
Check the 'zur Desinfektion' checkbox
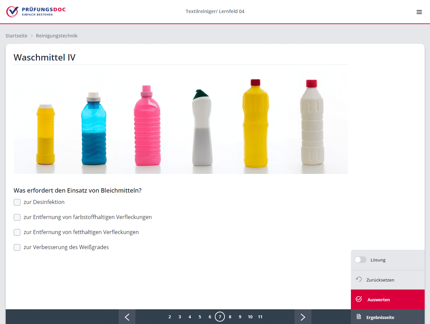pyautogui.click(x=17, y=202)
